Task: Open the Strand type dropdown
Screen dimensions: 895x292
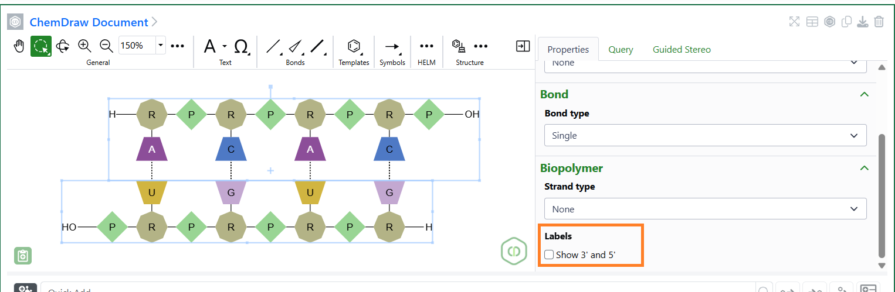Action: [706, 209]
